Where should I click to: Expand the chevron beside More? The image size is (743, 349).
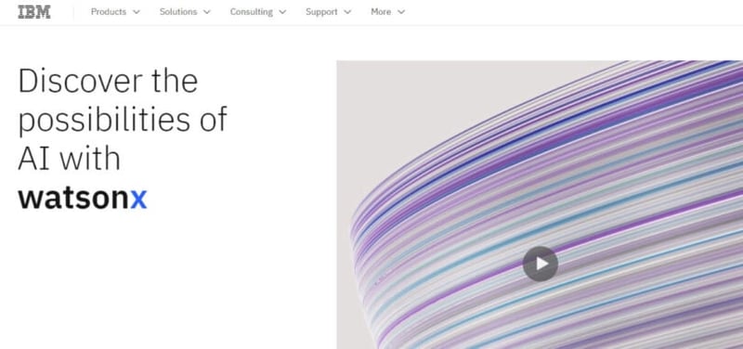(401, 12)
